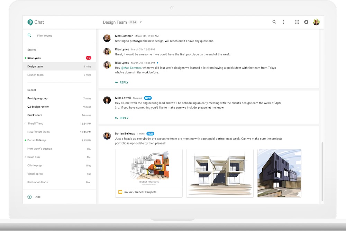
Task: Open the three-dot more options menu
Action: 284,22
